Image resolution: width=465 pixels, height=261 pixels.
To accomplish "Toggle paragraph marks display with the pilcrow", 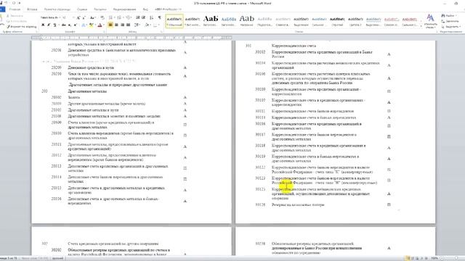I will coord(160,17).
